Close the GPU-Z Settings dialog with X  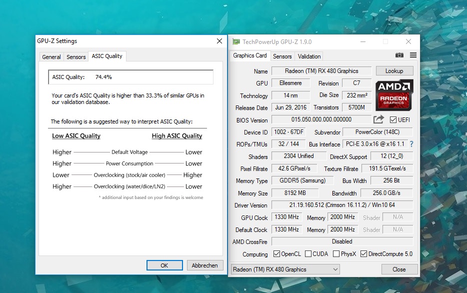tap(219, 41)
